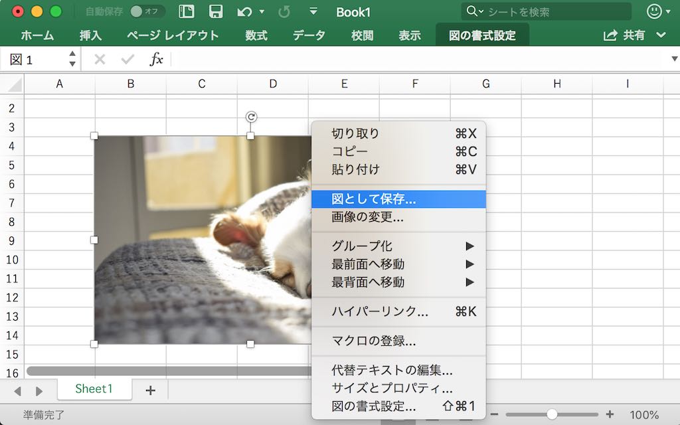This screenshot has width=680, height=425.
Task: Add a new sheet with the + button
Action: coord(149,392)
